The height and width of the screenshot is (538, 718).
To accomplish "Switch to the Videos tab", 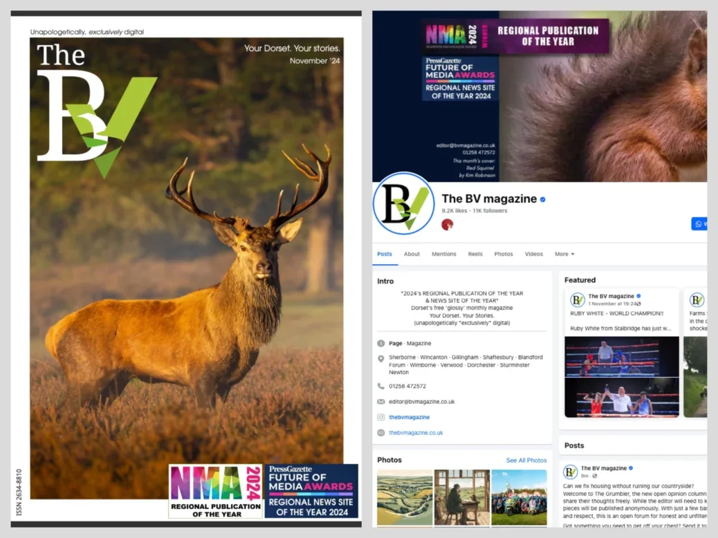I will point(534,254).
